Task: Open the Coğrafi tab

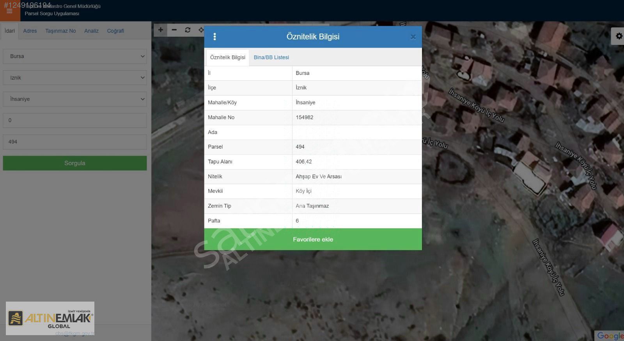Action: point(115,31)
